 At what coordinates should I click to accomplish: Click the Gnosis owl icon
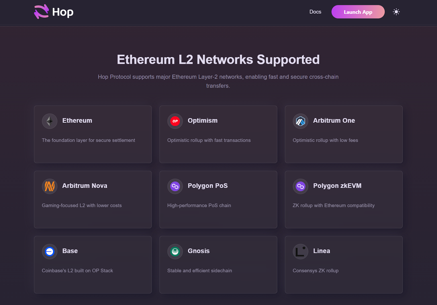[x=175, y=251]
